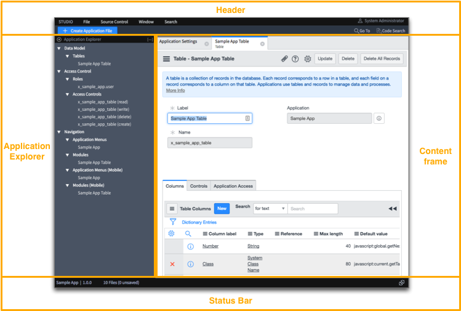Collapse the Access Controls node
Image resolution: width=461 pixels, height=311 pixels.
(67, 94)
